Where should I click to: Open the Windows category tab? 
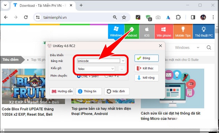click(x=116, y=32)
